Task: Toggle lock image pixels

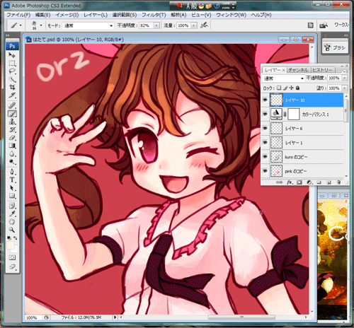Action: [285, 88]
